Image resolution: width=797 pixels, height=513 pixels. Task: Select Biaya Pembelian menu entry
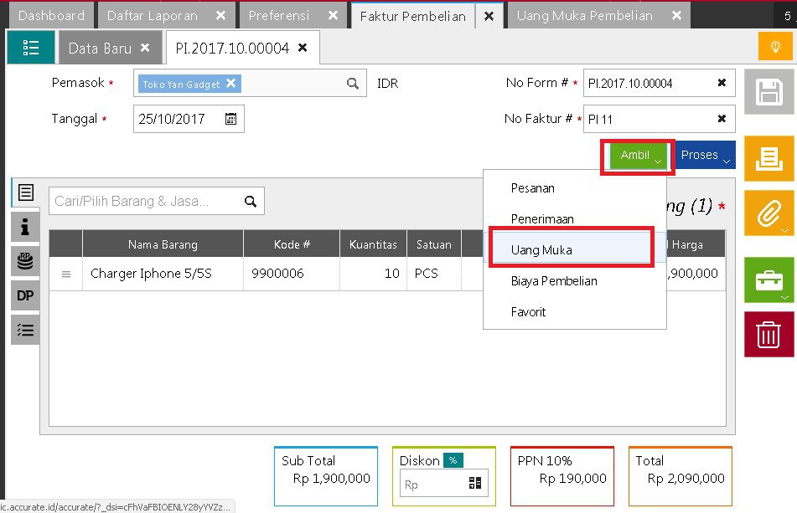[553, 281]
